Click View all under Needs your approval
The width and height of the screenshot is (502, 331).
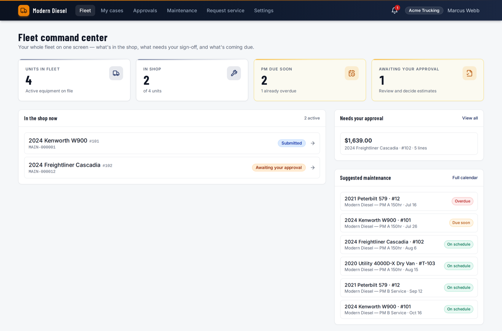click(470, 118)
